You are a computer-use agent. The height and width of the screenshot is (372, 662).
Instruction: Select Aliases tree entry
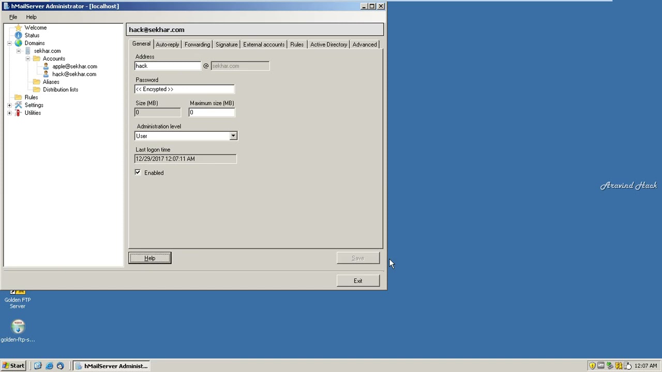coord(51,82)
